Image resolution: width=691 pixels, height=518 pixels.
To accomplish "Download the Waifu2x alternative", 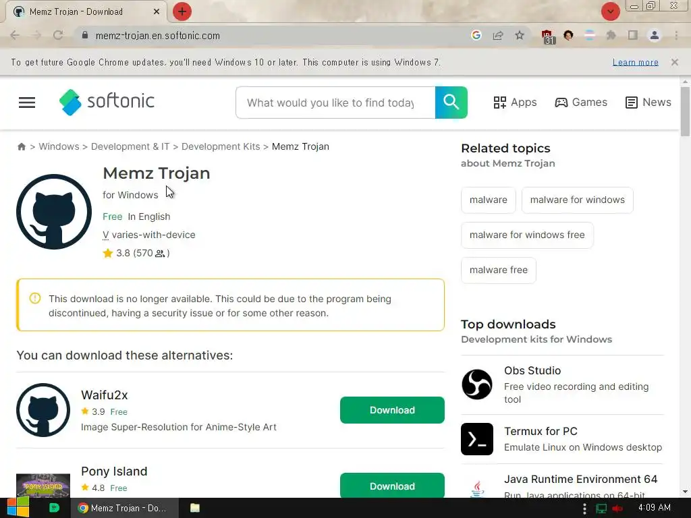I will click(x=392, y=410).
